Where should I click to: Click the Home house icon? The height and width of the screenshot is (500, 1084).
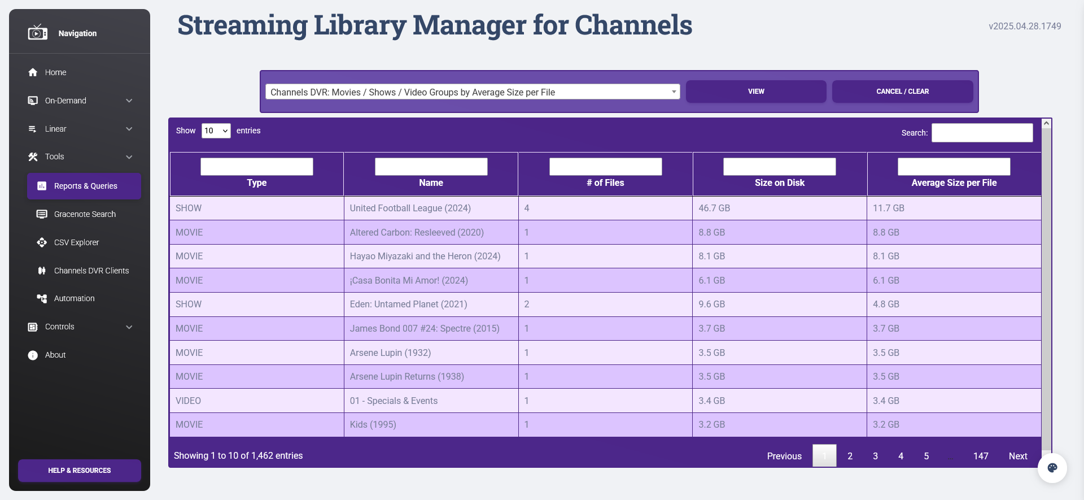(33, 72)
